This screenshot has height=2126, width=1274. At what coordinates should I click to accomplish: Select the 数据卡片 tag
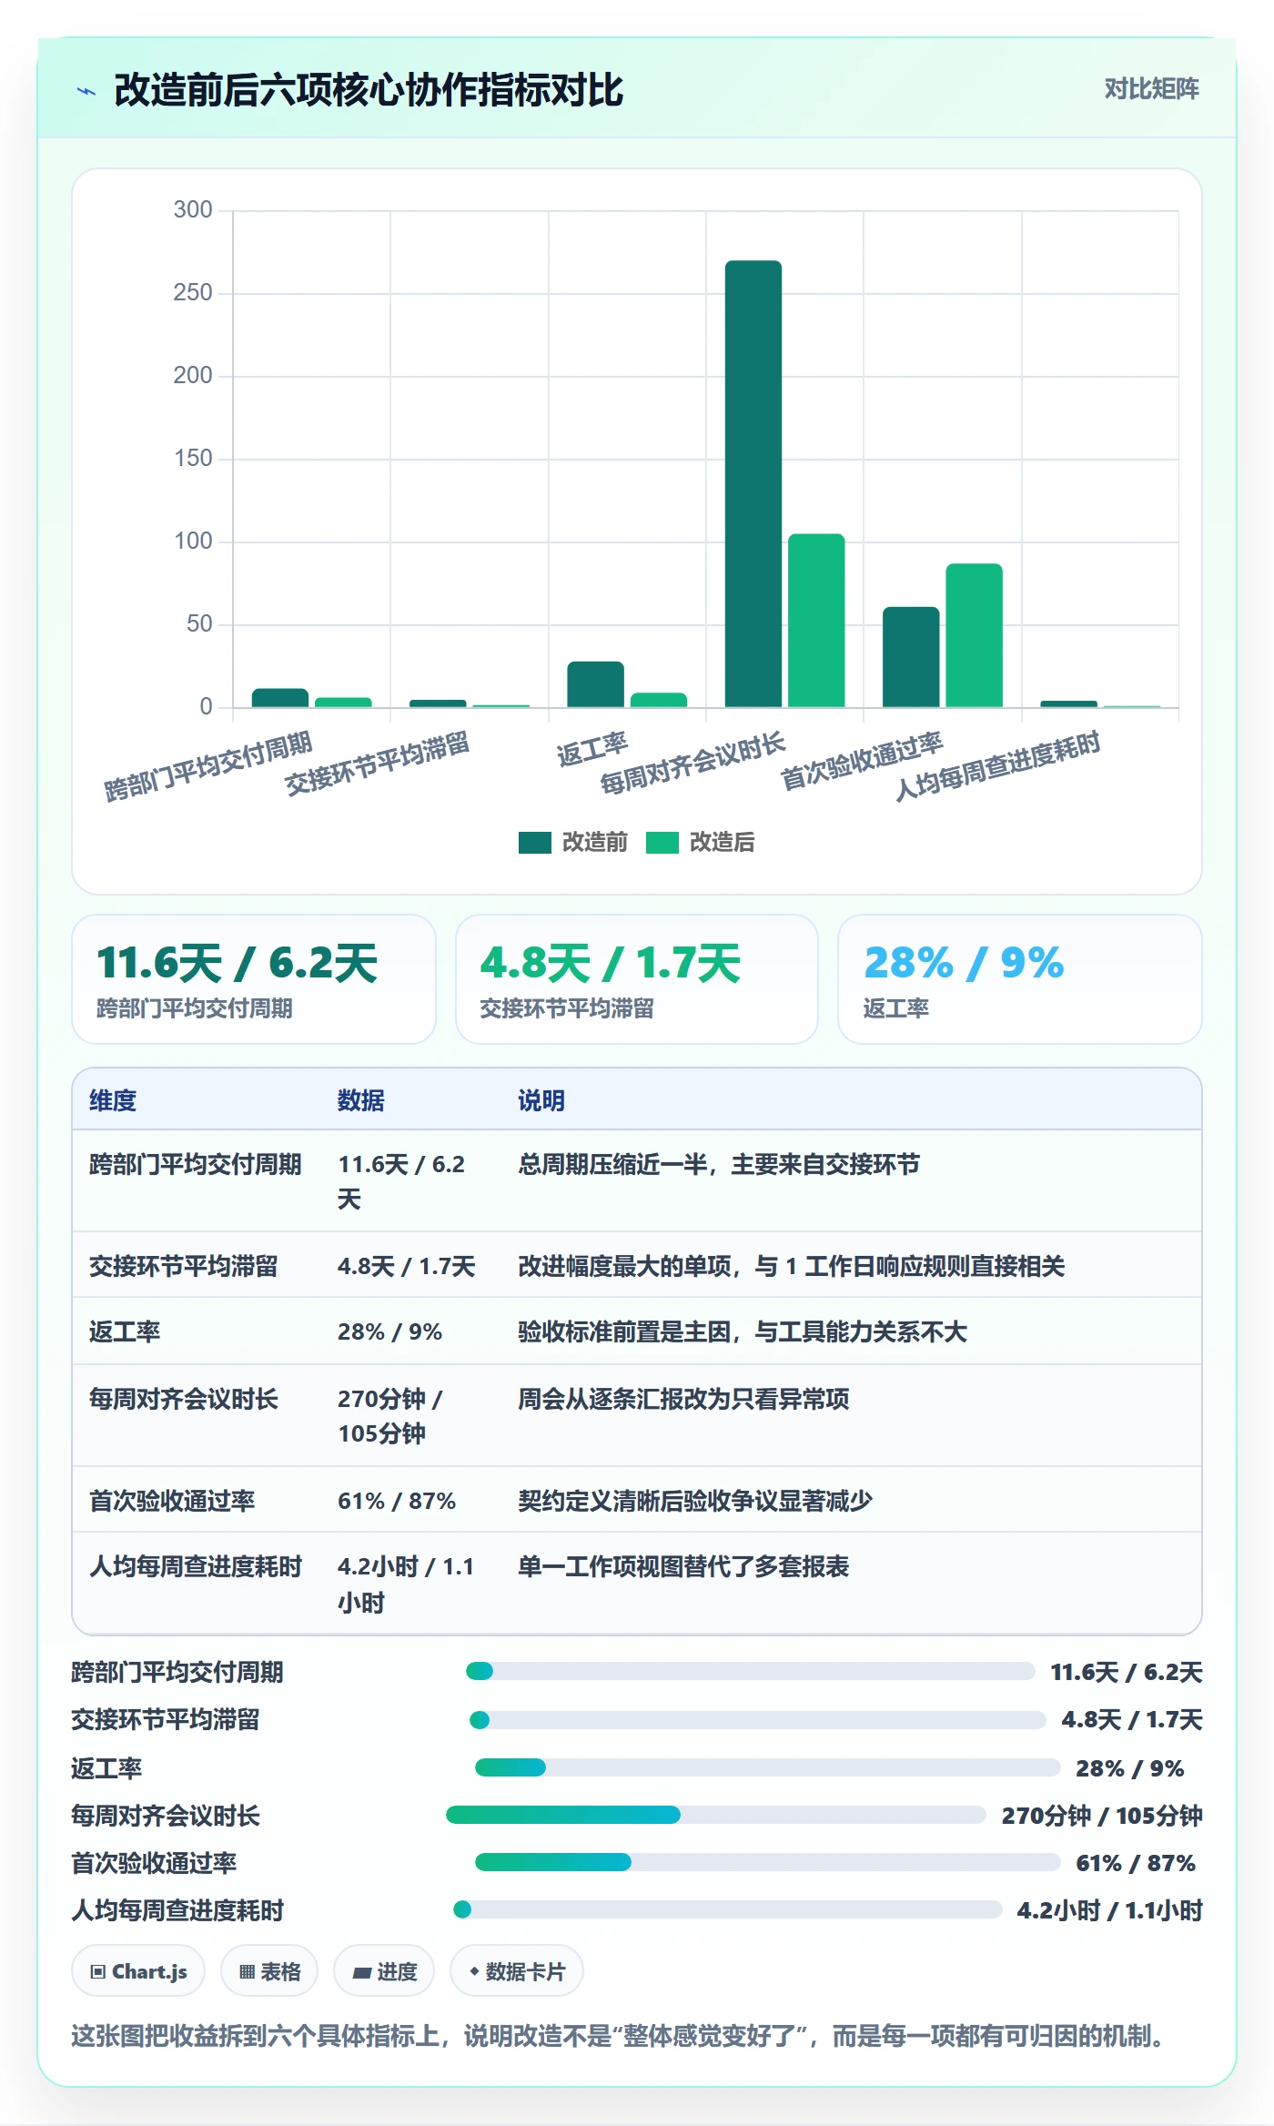[517, 1971]
